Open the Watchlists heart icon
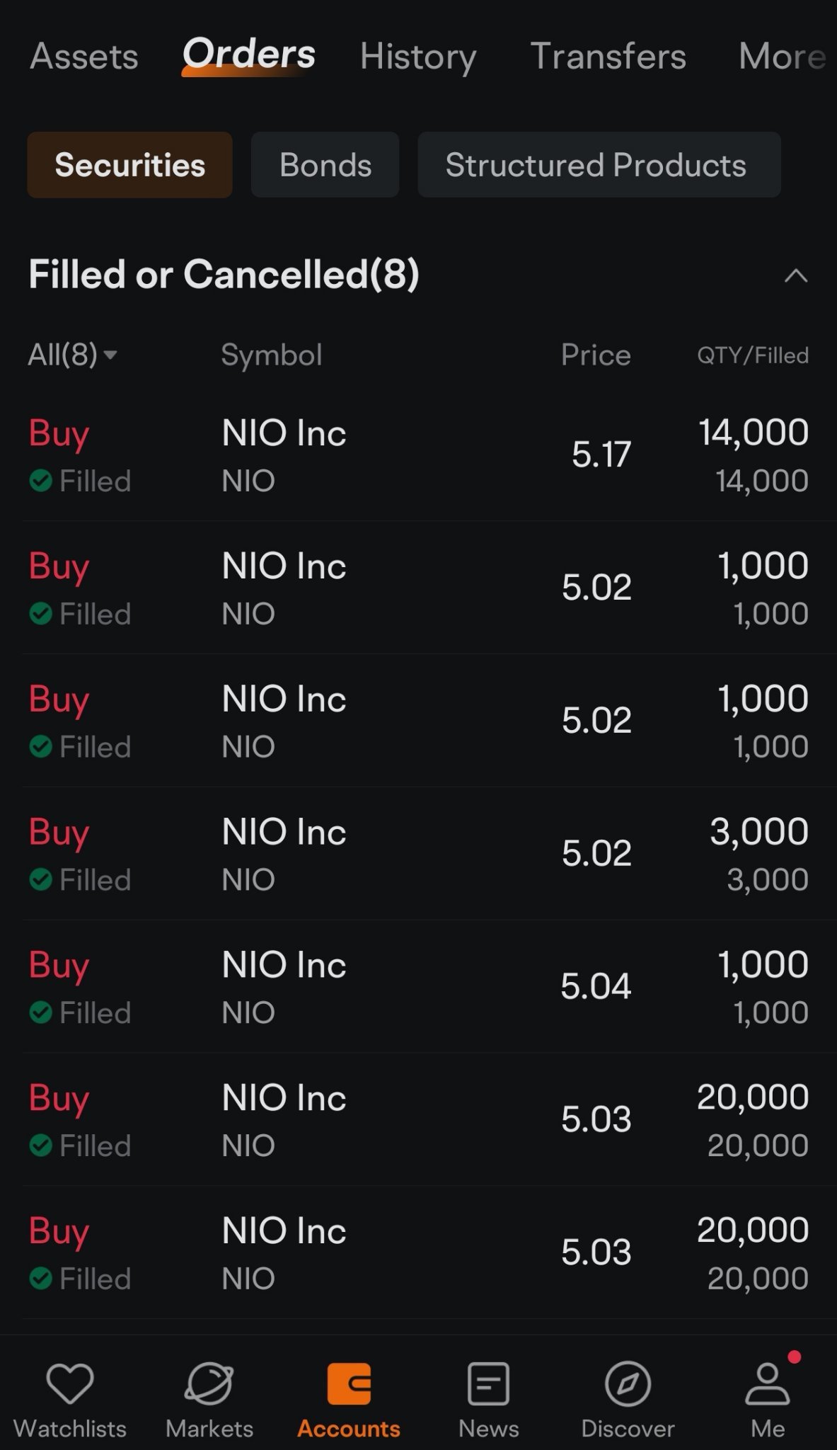This screenshot has height=1450, width=837. [x=69, y=1383]
